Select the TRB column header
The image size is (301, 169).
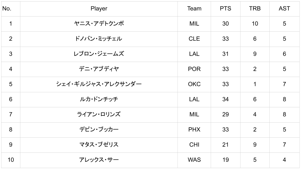pos(255,9)
